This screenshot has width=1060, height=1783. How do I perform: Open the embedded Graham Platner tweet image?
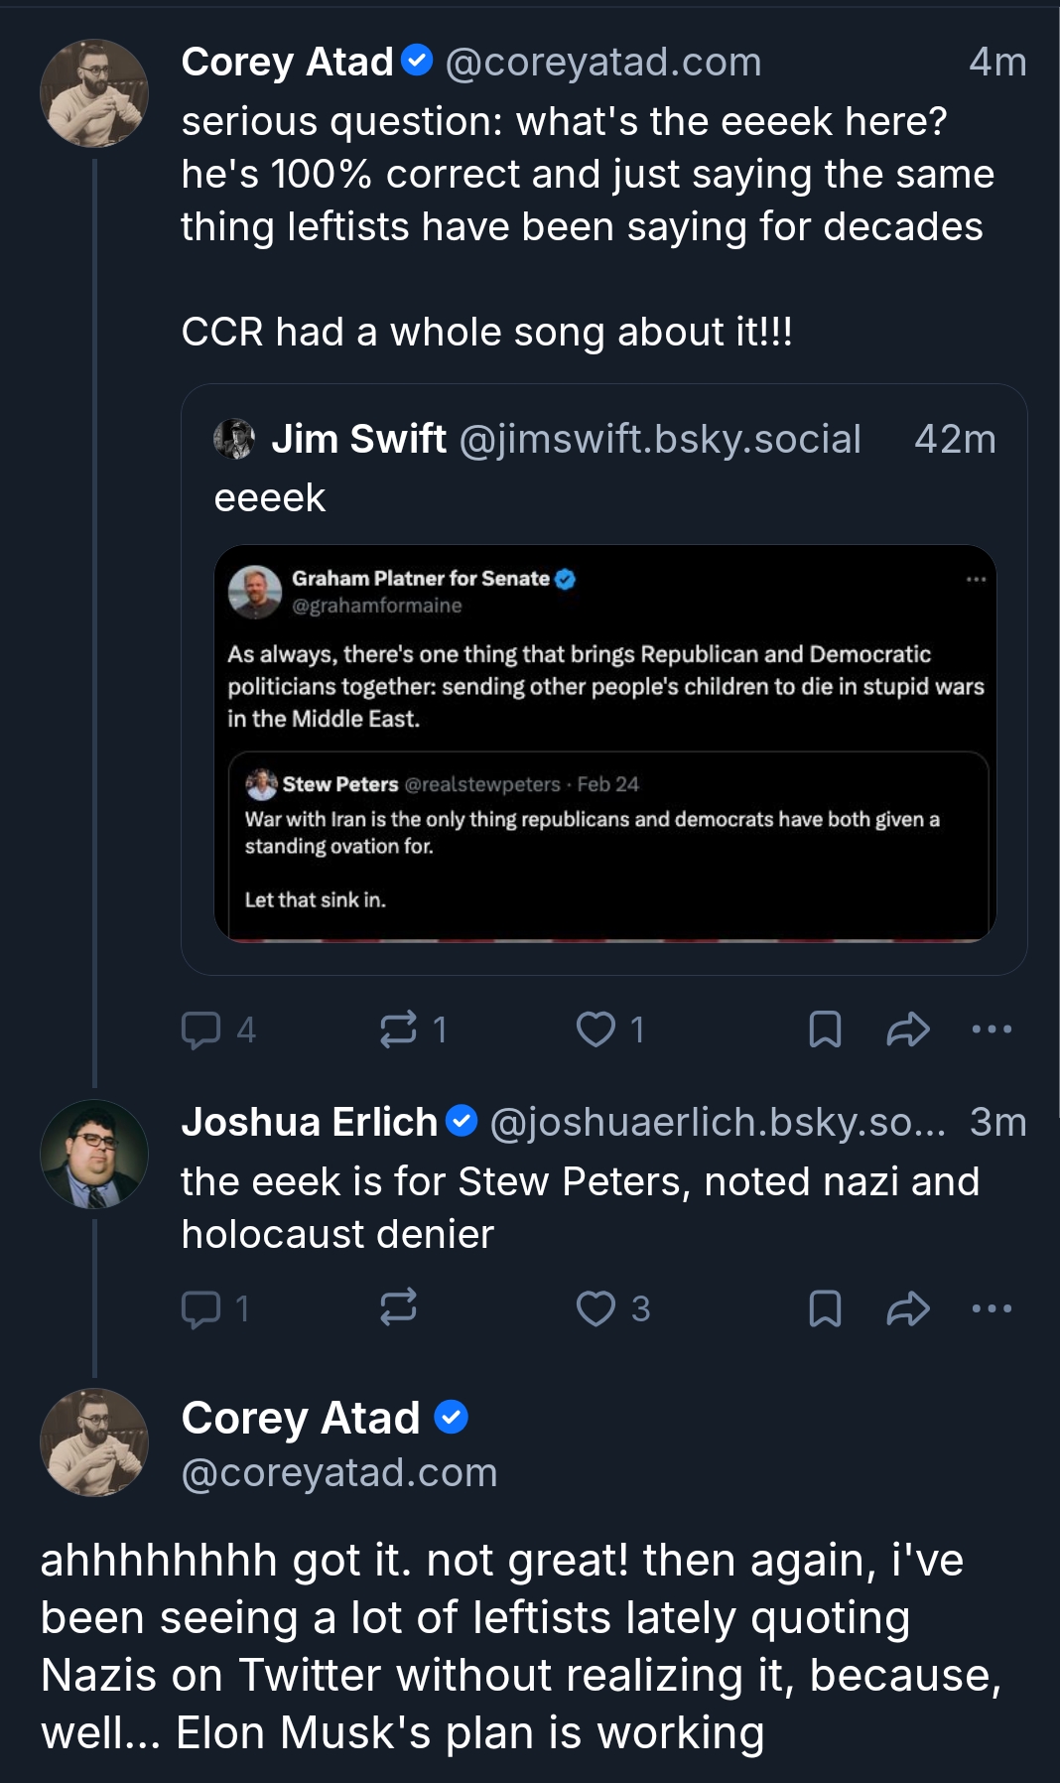[604, 742]
